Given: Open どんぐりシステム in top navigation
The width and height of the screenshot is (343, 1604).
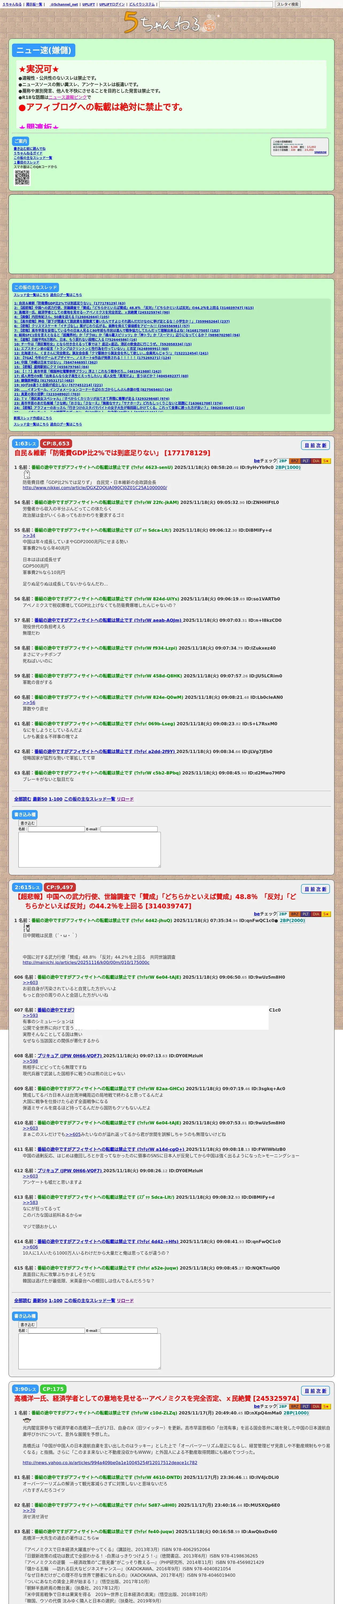Looking at the screenshot, I should point(142,4).
